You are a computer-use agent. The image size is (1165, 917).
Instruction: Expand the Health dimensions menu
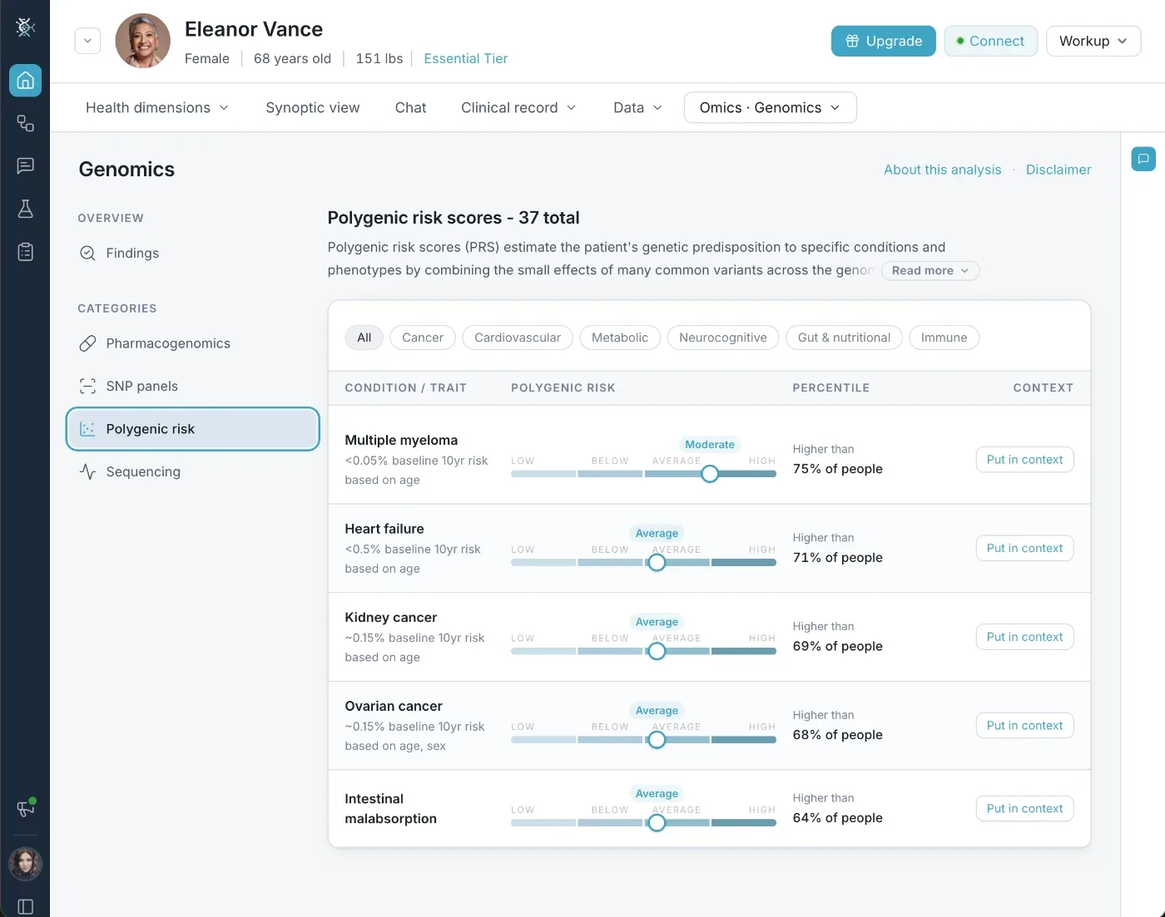(156, 107)
